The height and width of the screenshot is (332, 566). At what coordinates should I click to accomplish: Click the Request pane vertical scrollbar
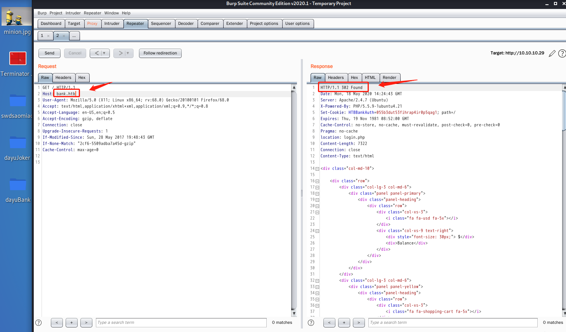(294, 200)
